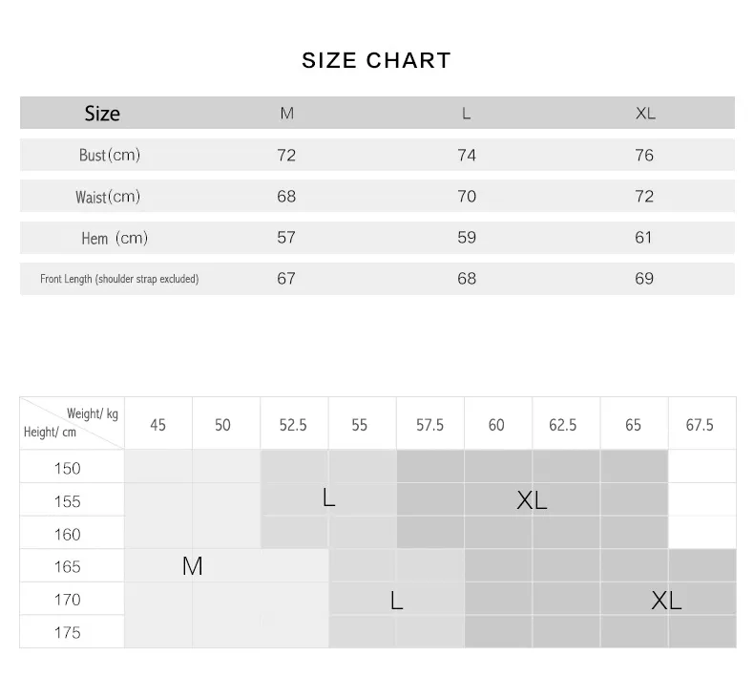Select the lower L label in grid
The width and height of the screenshot is (754, 698).
(x=397, y=601)
